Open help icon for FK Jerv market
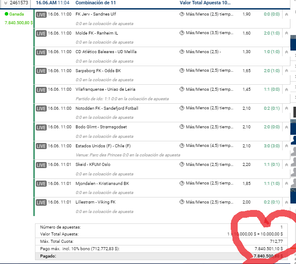296x264 pixels. click(182, 14)
